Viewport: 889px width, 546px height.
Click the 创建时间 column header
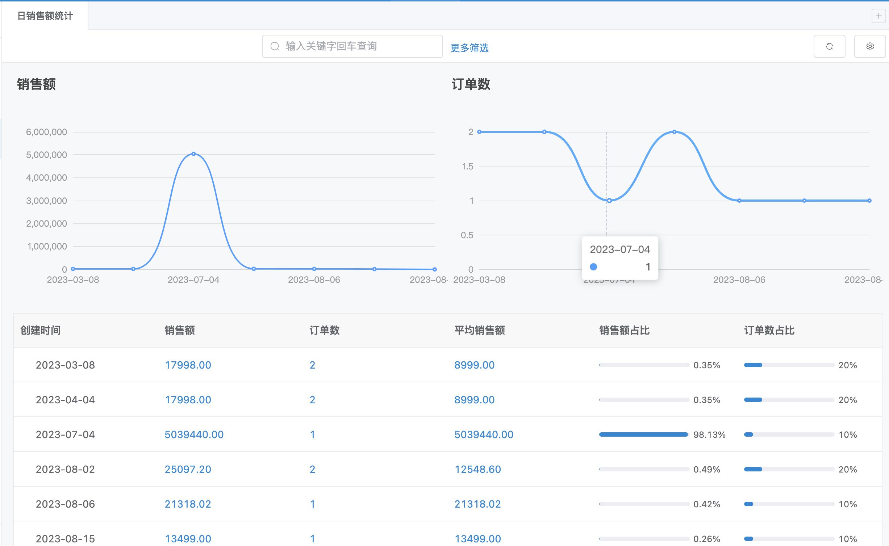pos(40,330)
